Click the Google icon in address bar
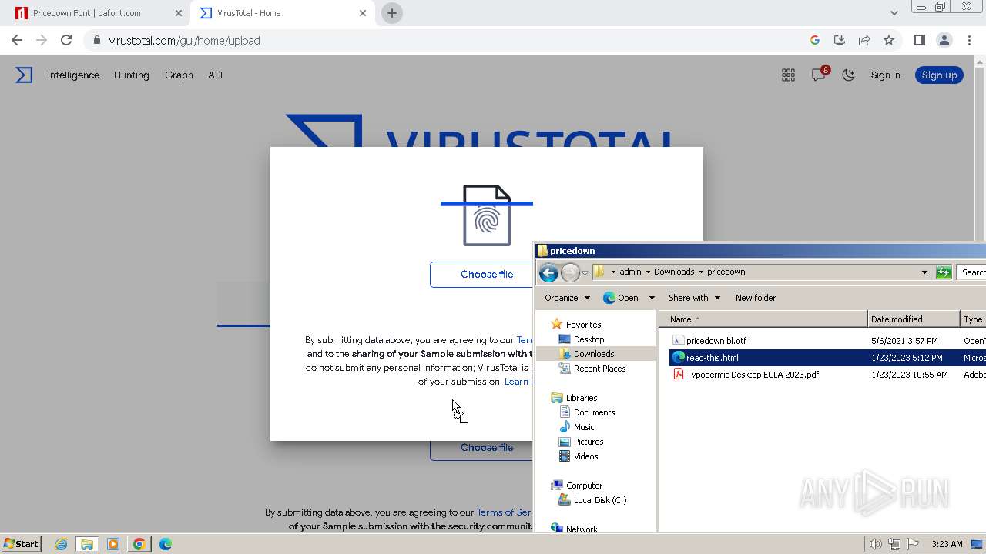This screenshot has width=986, height=554. (815, 40)
